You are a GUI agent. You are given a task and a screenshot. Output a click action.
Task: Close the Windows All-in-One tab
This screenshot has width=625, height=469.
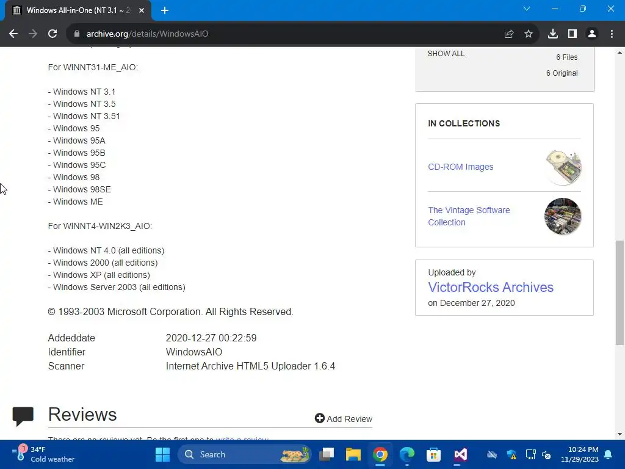pyautogui.click(x=142, y=11)
